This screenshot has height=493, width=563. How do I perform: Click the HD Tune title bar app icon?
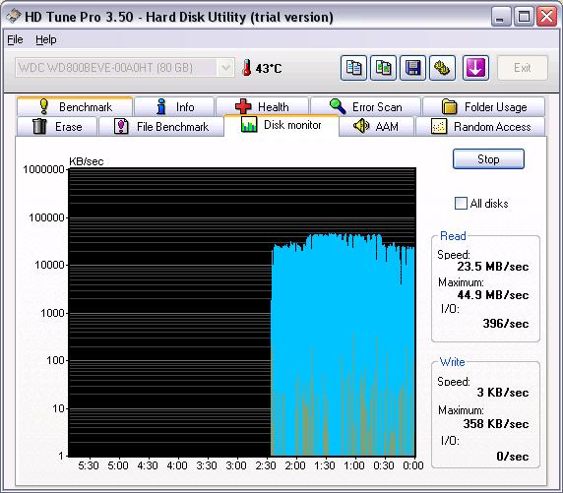pos(14,16)
